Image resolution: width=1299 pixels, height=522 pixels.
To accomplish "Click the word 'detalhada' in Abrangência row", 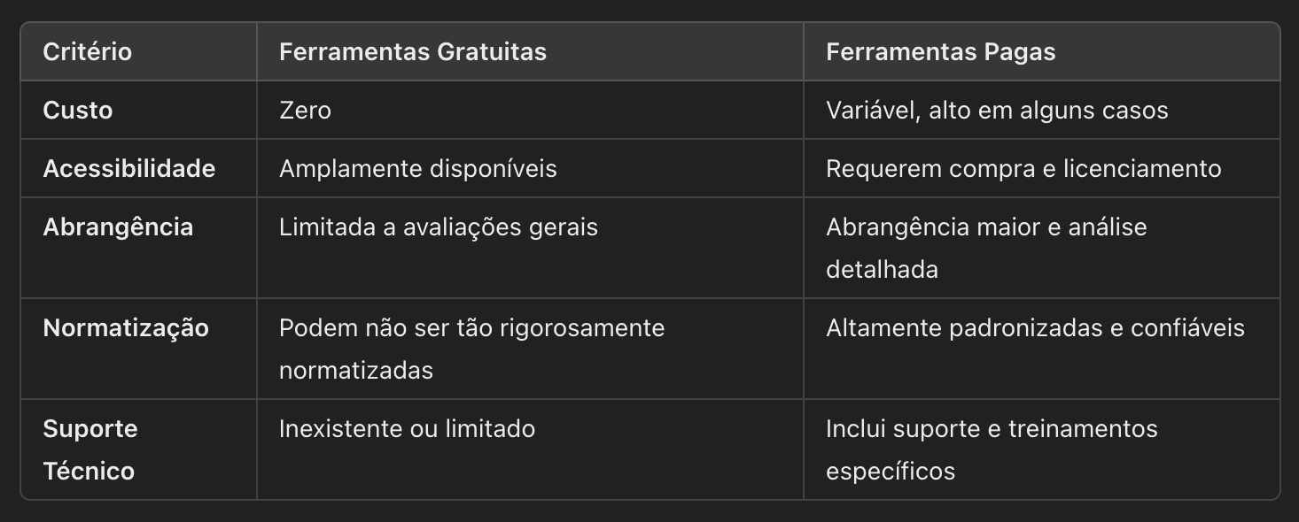I will point(882,269).
